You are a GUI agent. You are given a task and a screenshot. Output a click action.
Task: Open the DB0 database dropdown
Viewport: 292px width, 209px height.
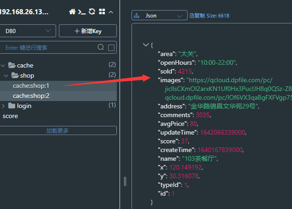coord(28,31)
